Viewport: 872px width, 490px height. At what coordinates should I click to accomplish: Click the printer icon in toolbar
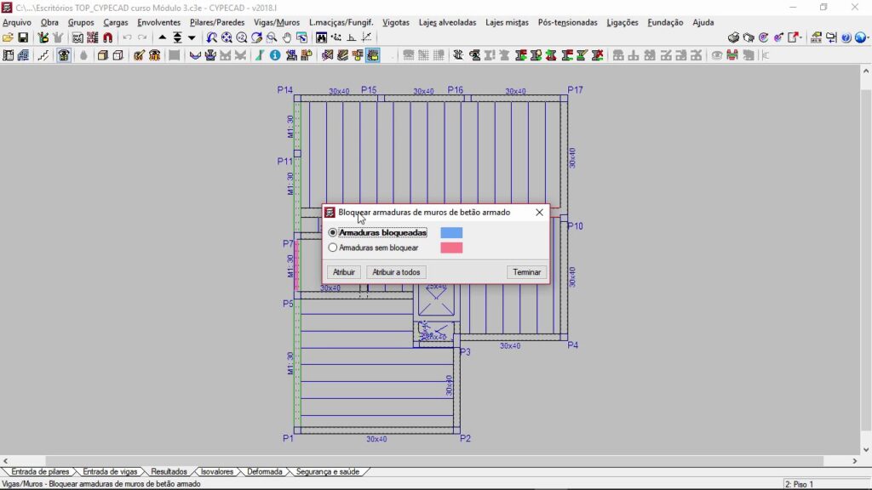(732, 37)
